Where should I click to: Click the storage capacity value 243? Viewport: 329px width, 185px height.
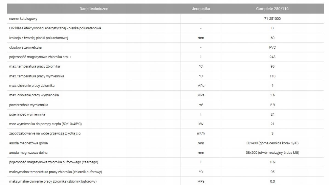point(272,57)
